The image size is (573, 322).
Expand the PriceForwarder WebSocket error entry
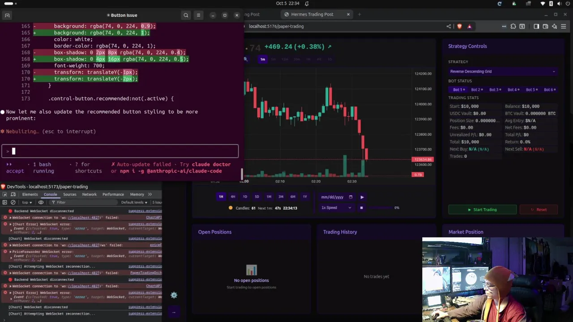10,252
